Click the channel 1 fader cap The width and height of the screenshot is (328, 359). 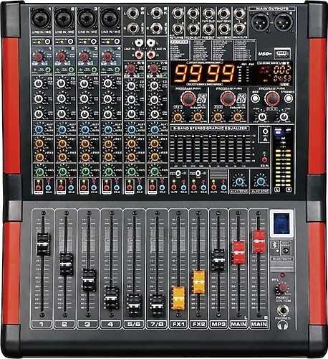click(44, 243)
